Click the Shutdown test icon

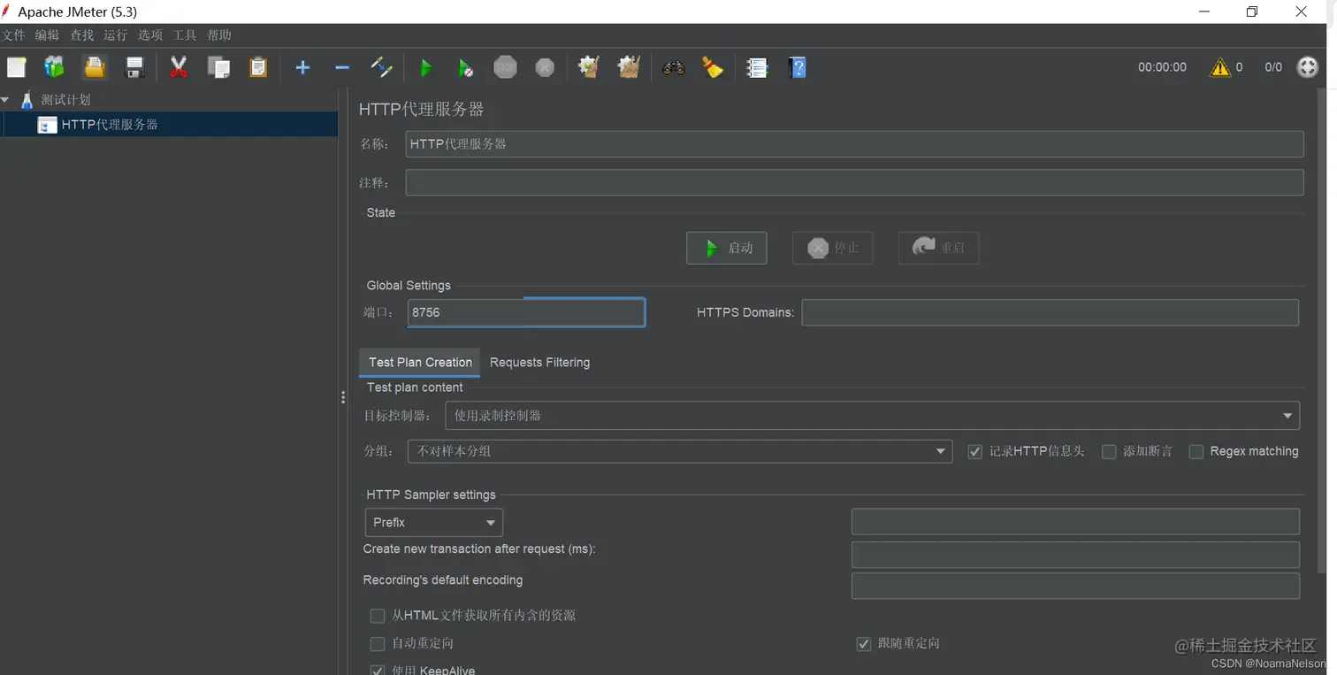pos(545,67)
